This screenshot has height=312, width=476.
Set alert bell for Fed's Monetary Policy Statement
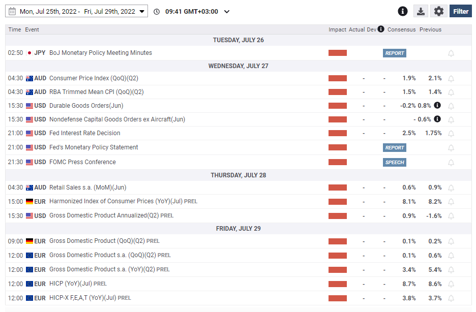451,148
